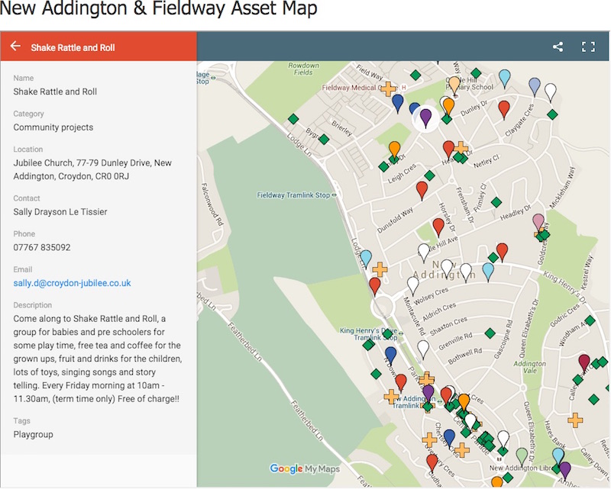Select the green diamond near Windham Ave

[590, 321]
